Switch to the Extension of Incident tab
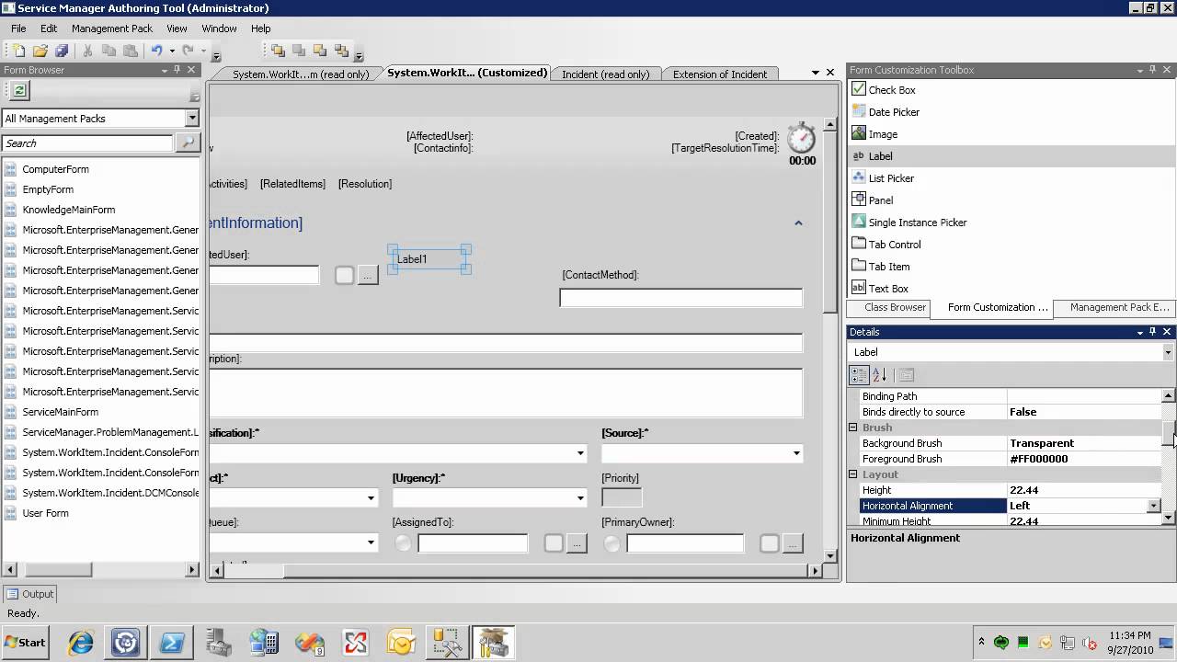The width and height of the screenshot is (1177, 662). point(720,74)
